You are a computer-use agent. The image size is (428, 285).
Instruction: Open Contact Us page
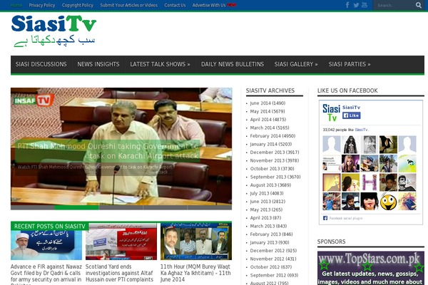pos(175,5)
